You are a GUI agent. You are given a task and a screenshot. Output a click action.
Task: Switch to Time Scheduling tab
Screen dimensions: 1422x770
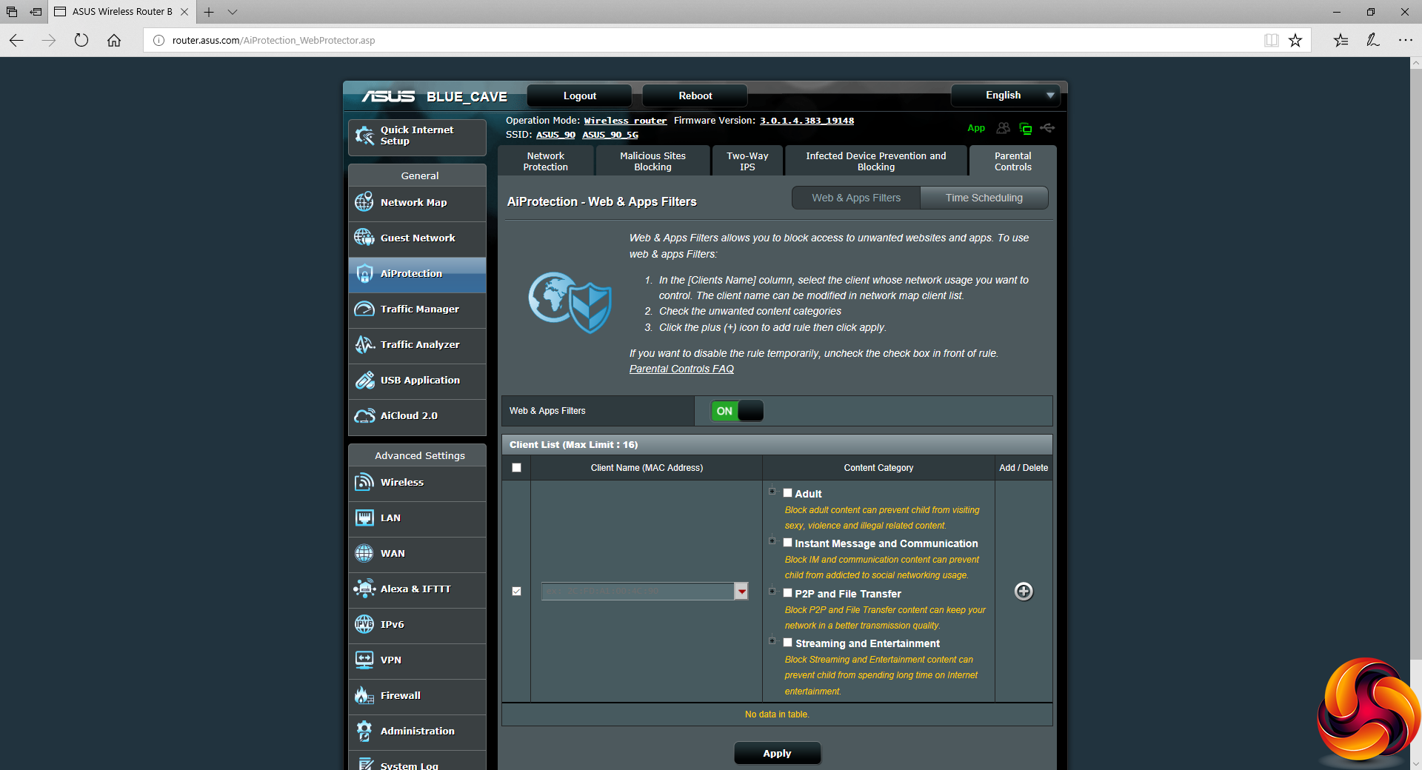(984, 198)
